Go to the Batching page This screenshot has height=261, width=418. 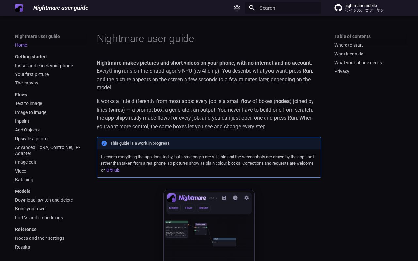(x=24, y=180)
